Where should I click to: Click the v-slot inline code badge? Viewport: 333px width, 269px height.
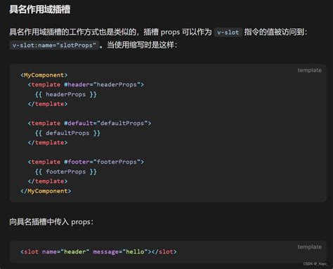coord(228,32)
